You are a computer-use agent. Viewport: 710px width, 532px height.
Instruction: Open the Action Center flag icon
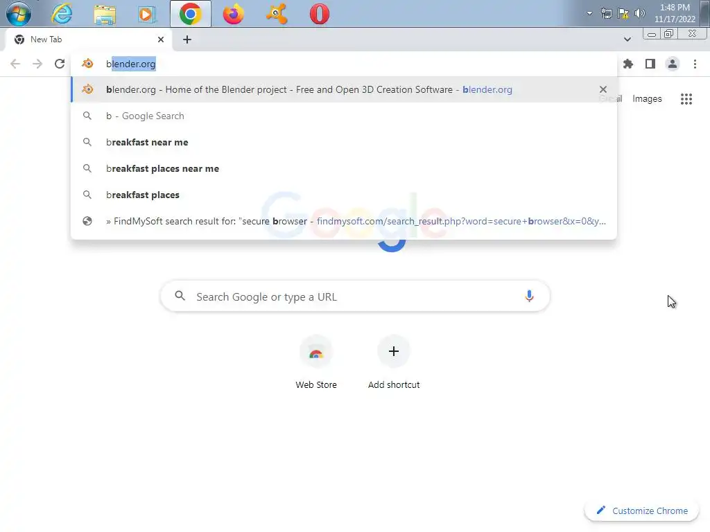(623, 13)
